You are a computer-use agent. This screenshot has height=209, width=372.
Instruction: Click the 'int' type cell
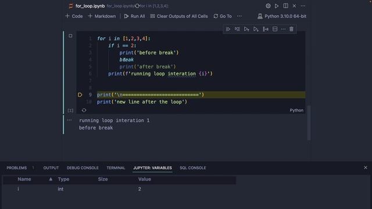[x=60, y=189]
